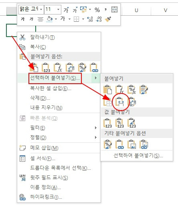
Task: Select column U header
Action: click(x=136, y=10)
